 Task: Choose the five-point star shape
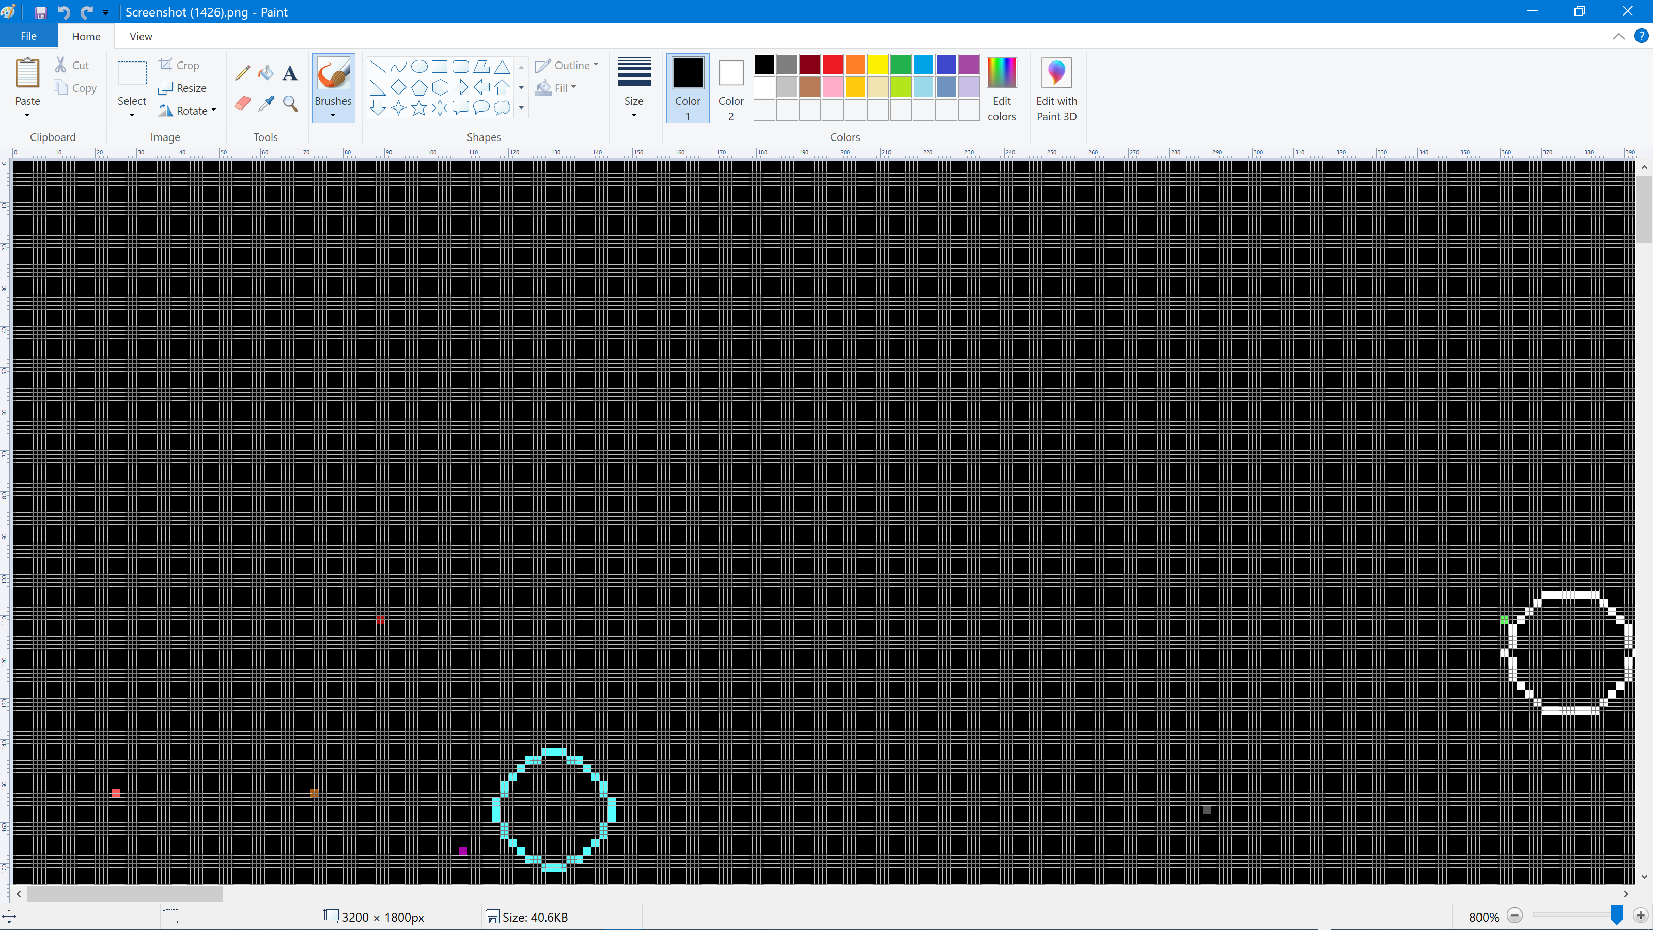[x=419, y=108]
